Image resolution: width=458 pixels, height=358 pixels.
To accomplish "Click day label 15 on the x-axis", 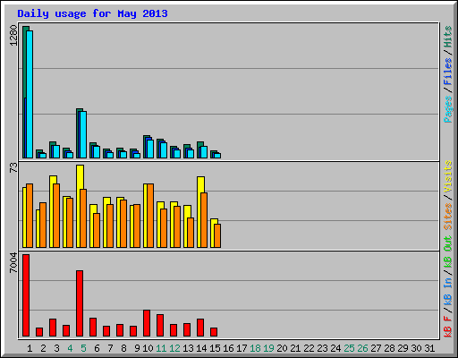I will pos(215,348).
